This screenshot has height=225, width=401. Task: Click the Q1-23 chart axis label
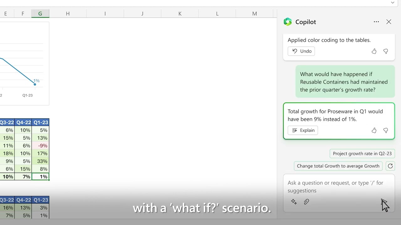click(x=28, y=95)
